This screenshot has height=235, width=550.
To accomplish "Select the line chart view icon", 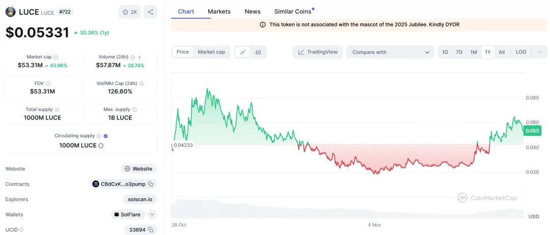I will click(x=243, y=52).
